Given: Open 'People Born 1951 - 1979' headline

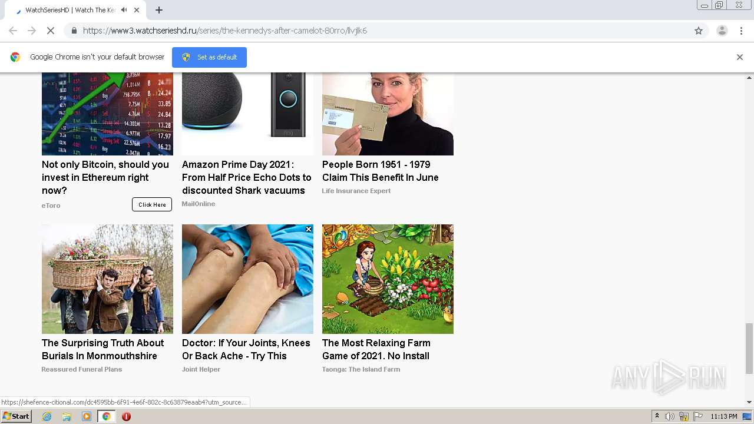Looking at the screenshot, I should 381,171.
